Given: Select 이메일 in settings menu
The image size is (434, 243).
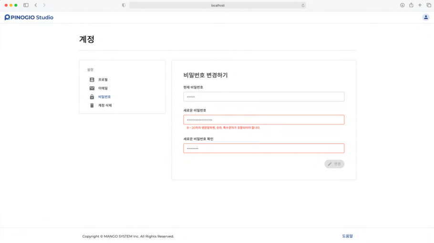Looking at the screenshot, I should (103, 88).
